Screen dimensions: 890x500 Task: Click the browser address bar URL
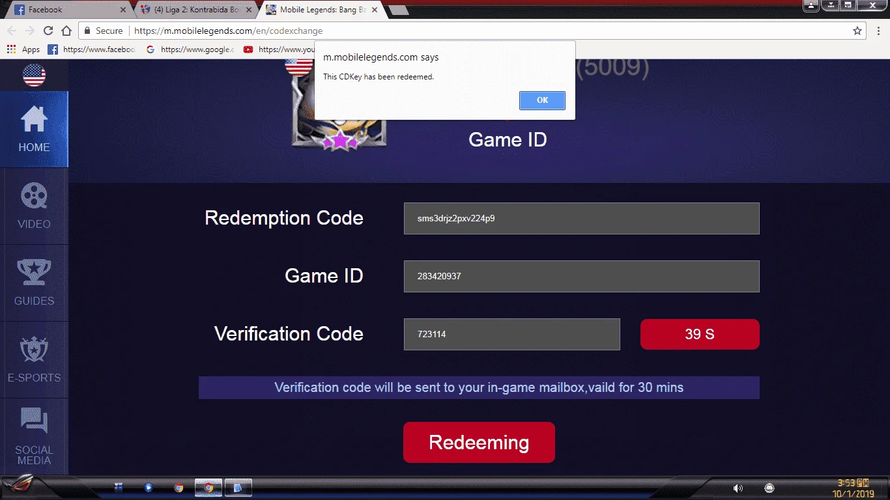point(229,31)
